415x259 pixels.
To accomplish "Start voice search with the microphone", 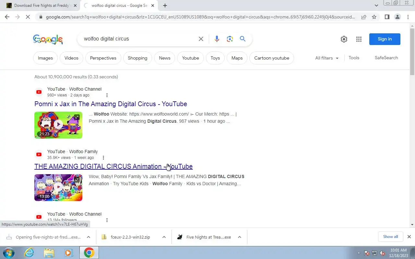I will (217, 39).
